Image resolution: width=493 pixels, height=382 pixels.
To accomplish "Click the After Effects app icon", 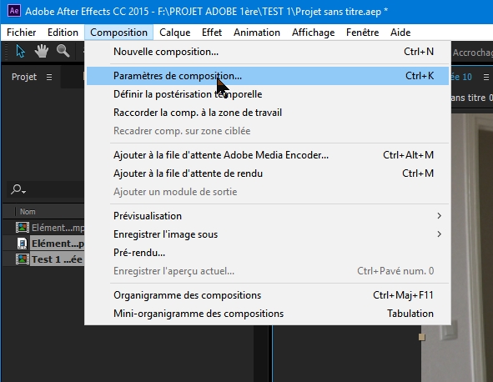I will click(14, 11).
